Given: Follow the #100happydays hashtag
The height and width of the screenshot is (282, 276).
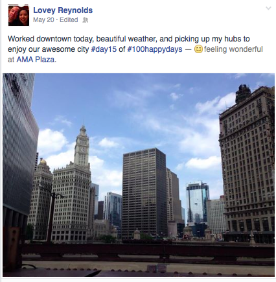Looking at the screenshot, I should pos(155,49).
